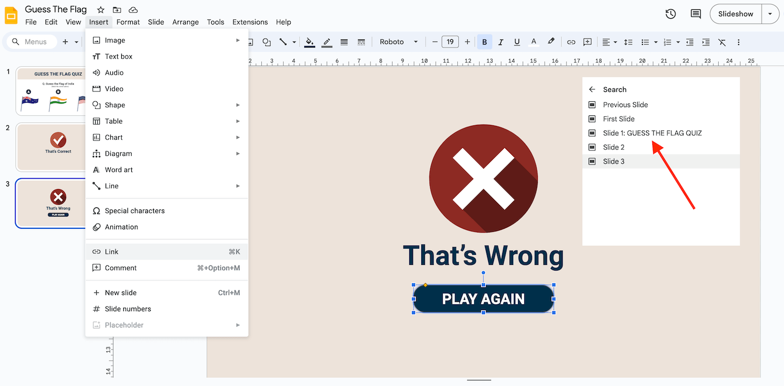Click the new slide plus button

click(65, 42)
